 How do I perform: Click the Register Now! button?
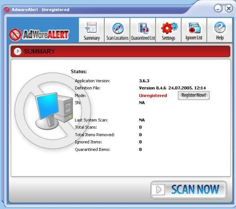(x=194, y=95)
